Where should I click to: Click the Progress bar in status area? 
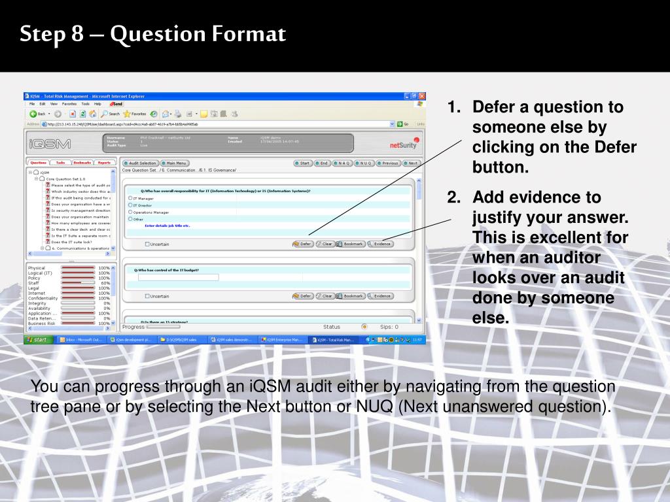pyautogui.click(x=163, y=327)
